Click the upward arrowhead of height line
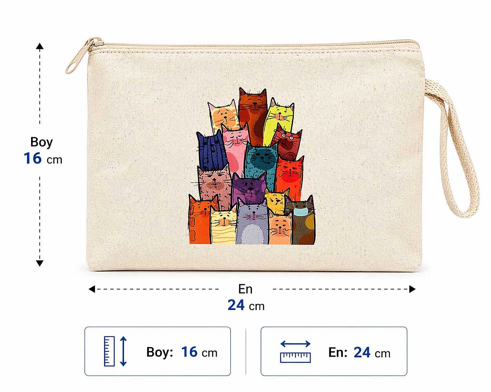Screen dimensions: 491x392 click(40, 46)
